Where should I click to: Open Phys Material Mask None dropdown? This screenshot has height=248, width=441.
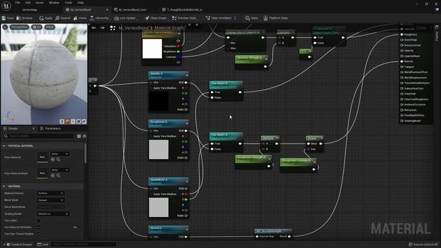click(x=60, y=170)
